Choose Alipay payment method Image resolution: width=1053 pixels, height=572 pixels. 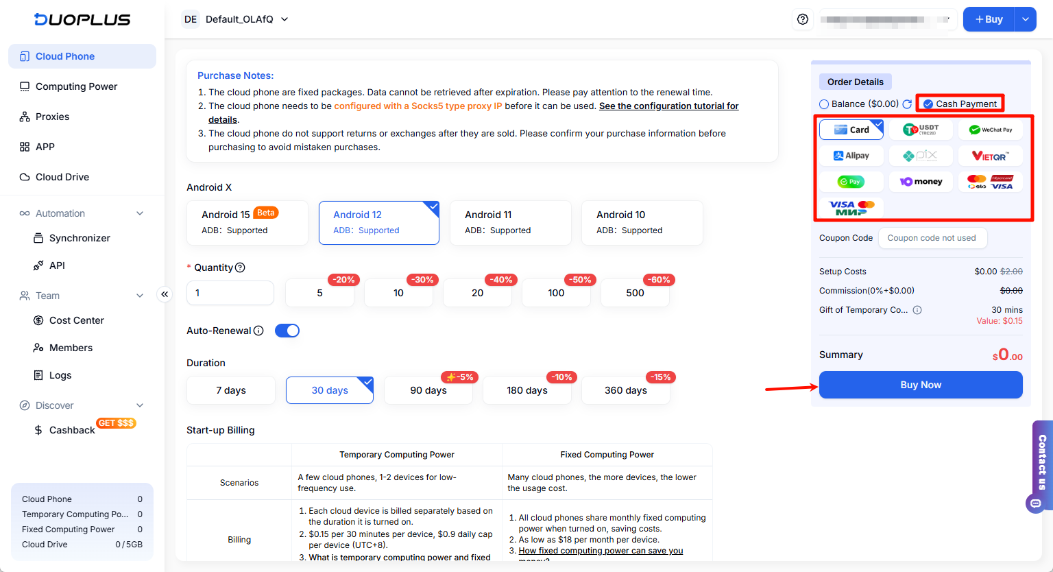coord(851,156)
